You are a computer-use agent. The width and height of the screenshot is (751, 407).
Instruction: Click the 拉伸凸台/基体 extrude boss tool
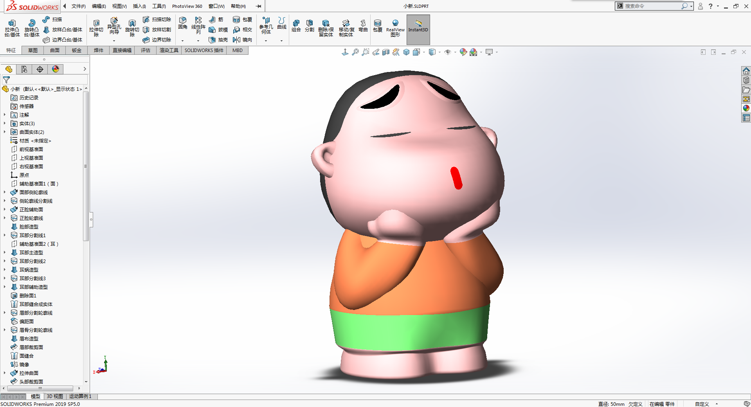coord(12,28)
